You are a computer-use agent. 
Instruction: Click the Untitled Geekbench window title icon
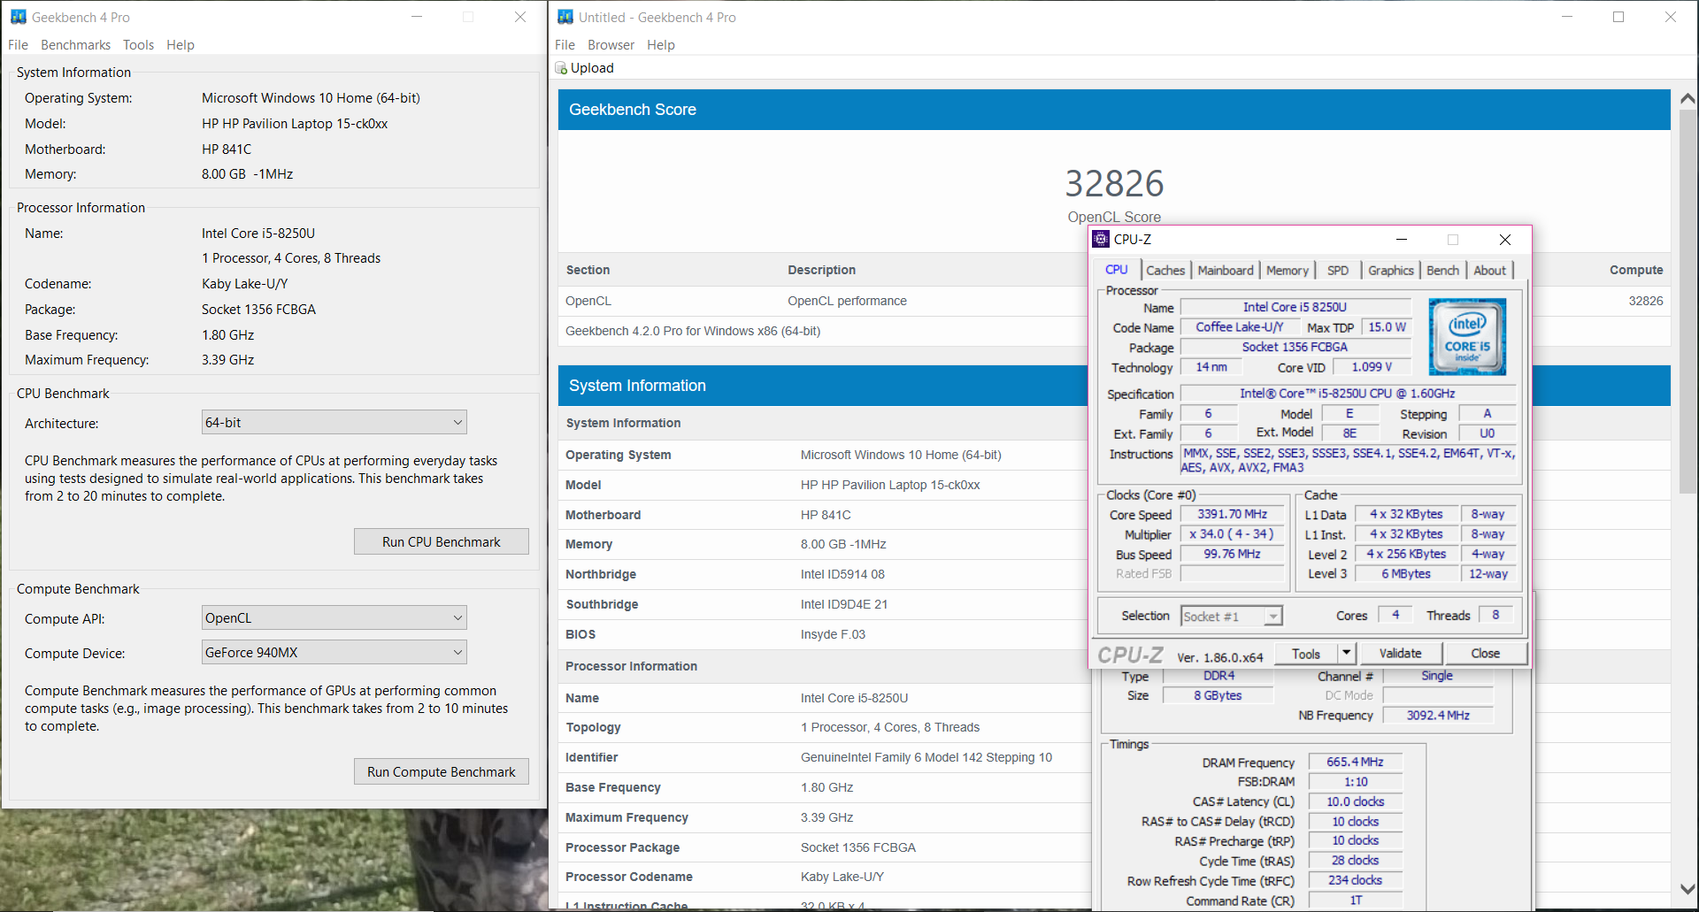[565, 17]
